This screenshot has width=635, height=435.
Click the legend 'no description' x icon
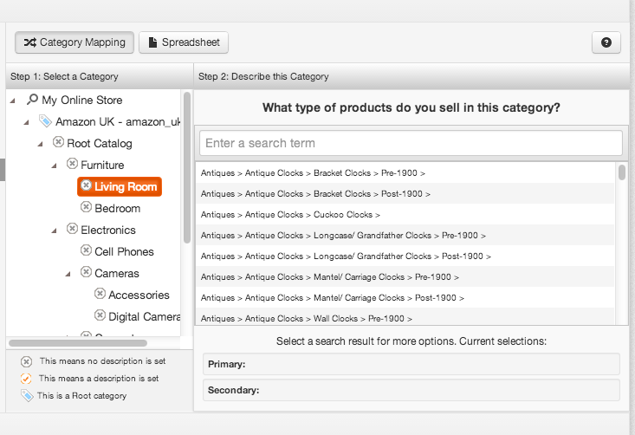(26, 361)
